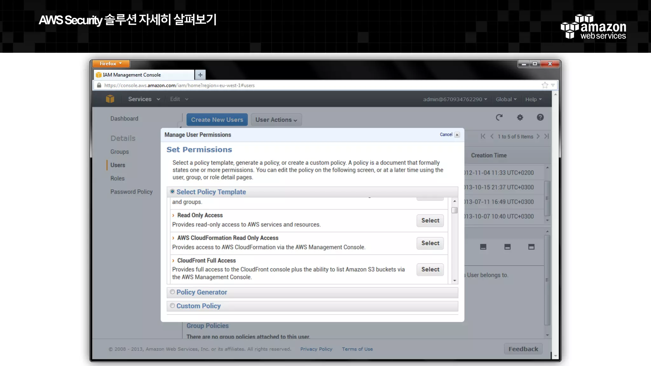Open the address bar history dropdown arrow
The image size is (651, 366).
tap(553, 85)
